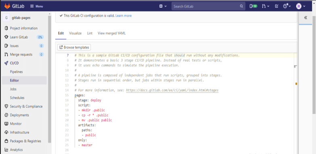Click the CI/CD rocket icon
Screen dimensions: 316x154
(x=6, y=63)
